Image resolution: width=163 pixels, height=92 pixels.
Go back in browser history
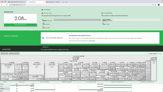(x=2, y=5)
